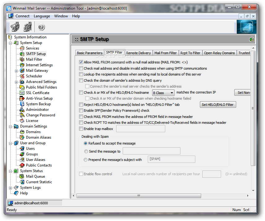This screenshot has width=265, height=221.
Task: Open the Window menu
Action: [61, 16]
